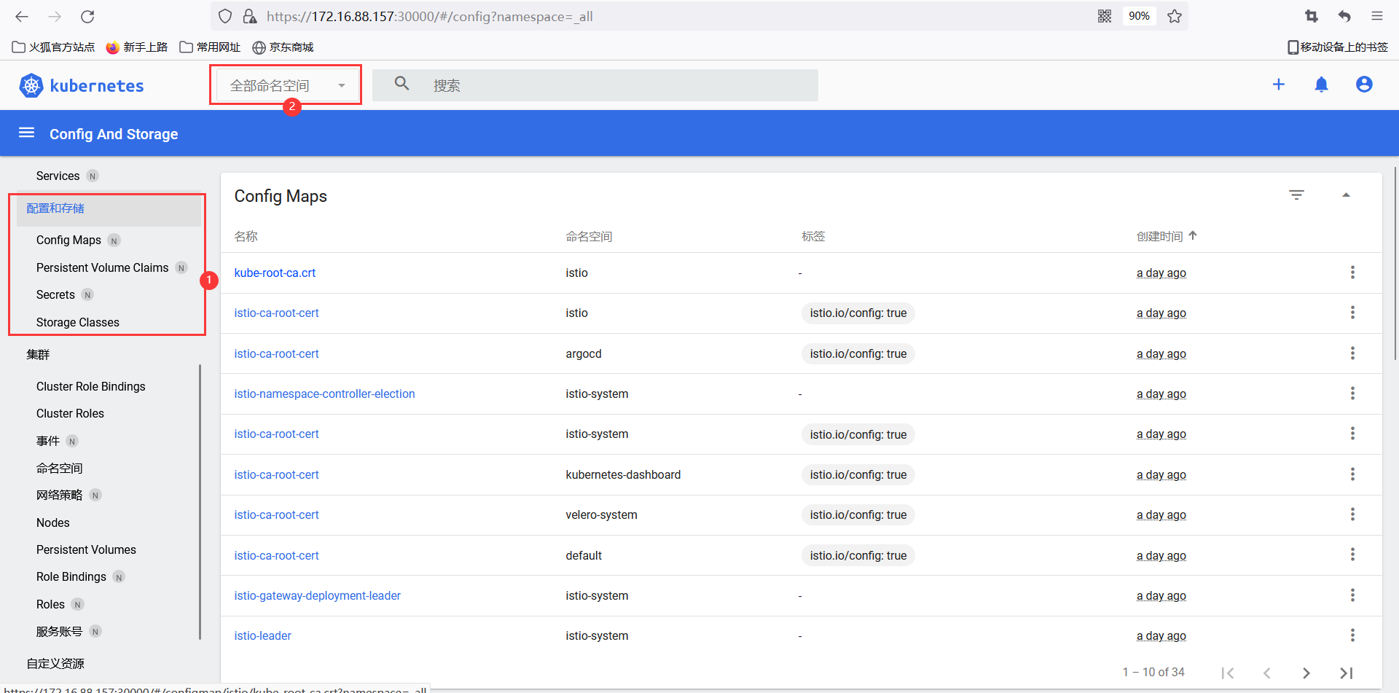Open Nodes in sidebar
Image resolution: width=1399 pixels, height=693 pixels.
click(53, 522)
